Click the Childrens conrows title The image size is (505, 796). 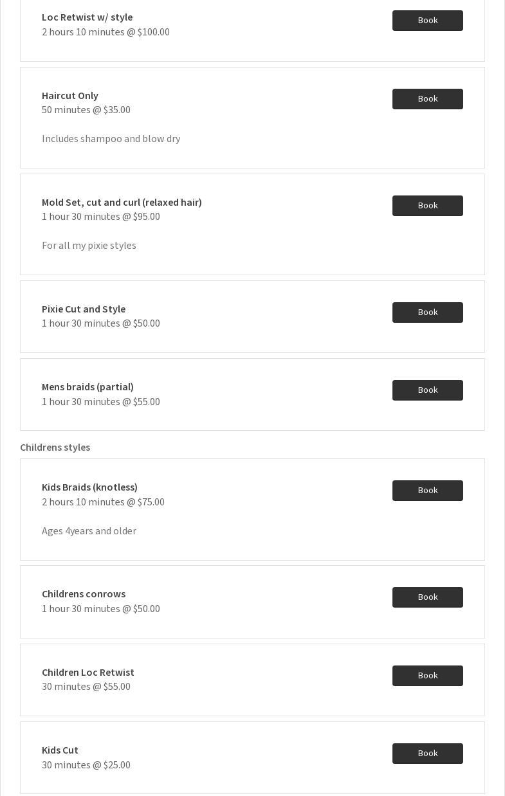(x=84, y=594)
